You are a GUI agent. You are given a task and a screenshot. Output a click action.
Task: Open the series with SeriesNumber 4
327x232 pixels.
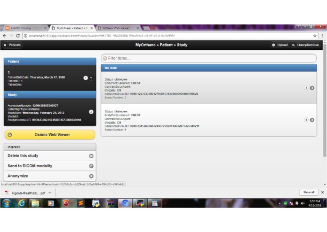click(209, 120)
